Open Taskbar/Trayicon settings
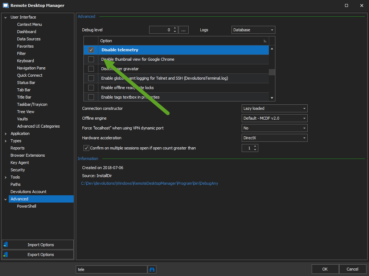The width and height of the screenshot is (369, 276). (x=32, y=104)
